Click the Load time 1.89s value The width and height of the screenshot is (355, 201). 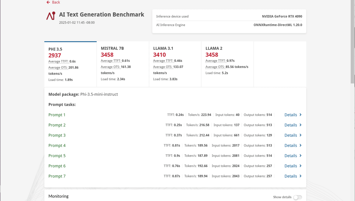69,80
